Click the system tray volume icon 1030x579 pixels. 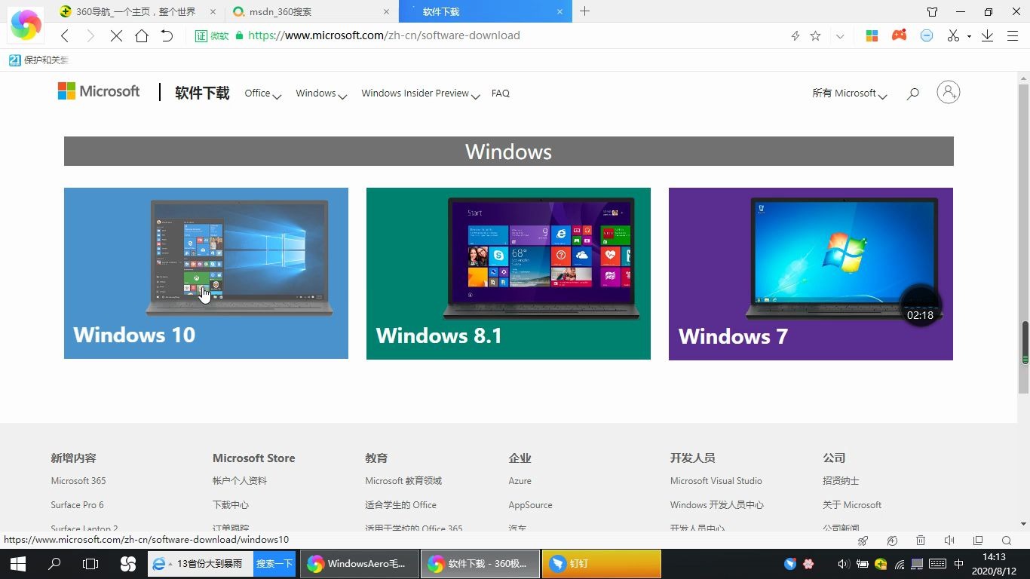point(843,564)
